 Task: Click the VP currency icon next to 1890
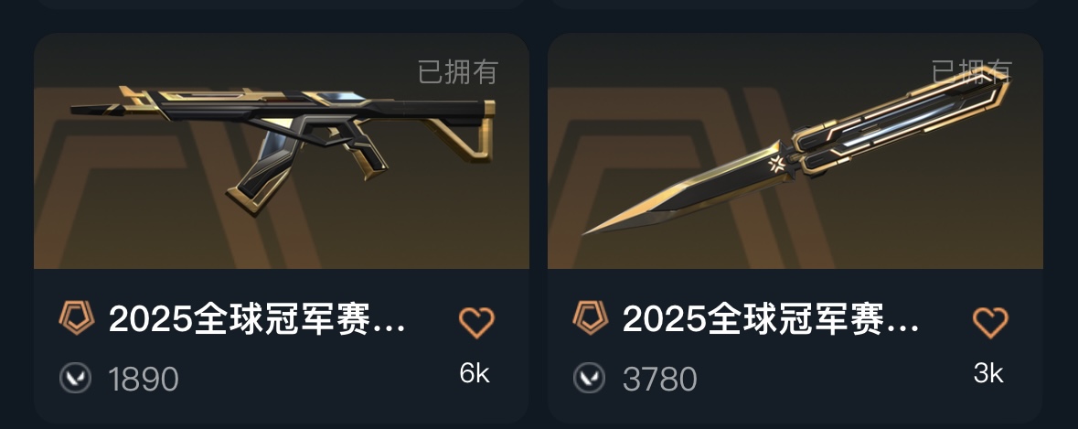75,378
